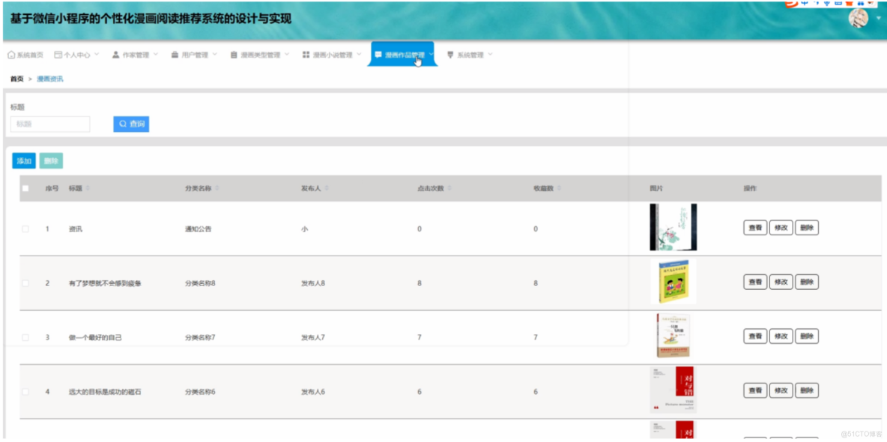Click the 漫画资讯 breadcrumb link
The height and width of the screenshot is (442, 887).
[x=50, y=79]
